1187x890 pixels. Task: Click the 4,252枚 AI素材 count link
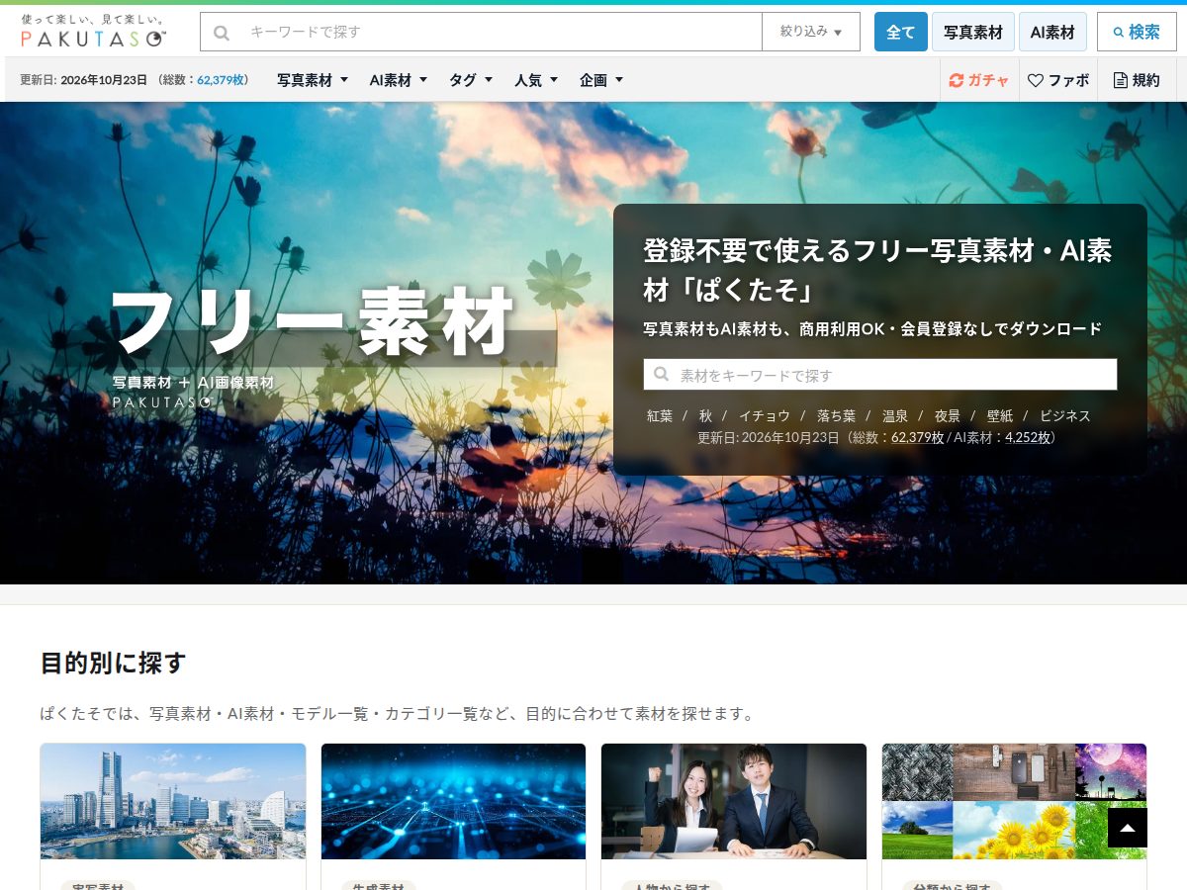(1028, 437)
